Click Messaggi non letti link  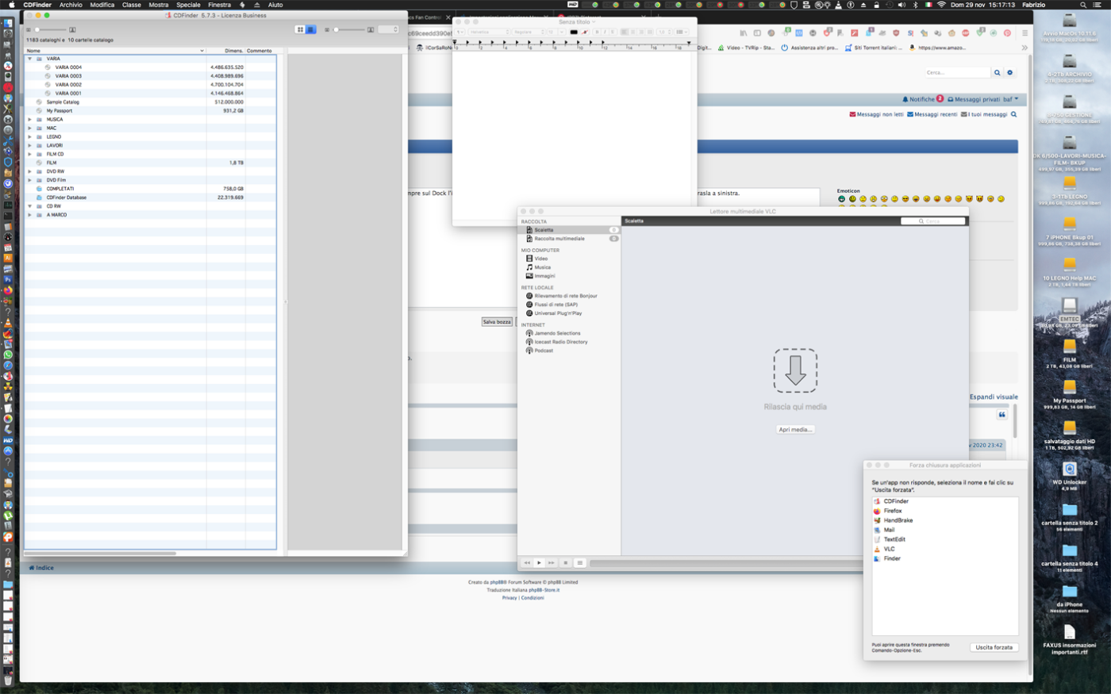[876, 114]
